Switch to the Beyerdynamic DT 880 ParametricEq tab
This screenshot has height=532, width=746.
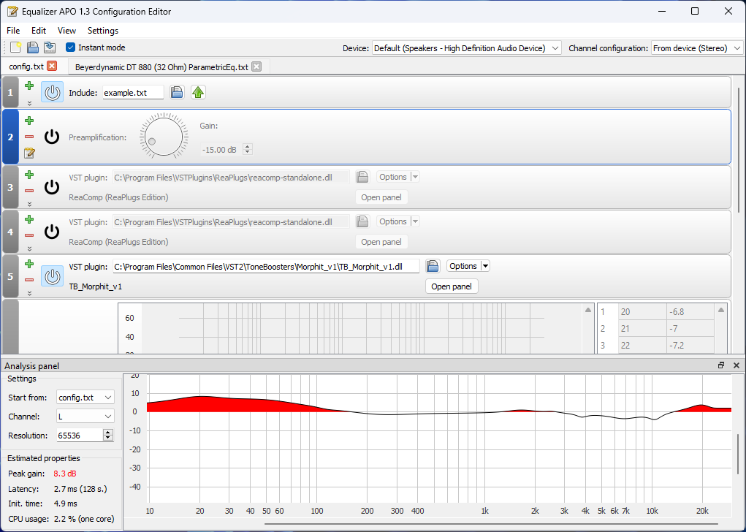coord(161,65)
